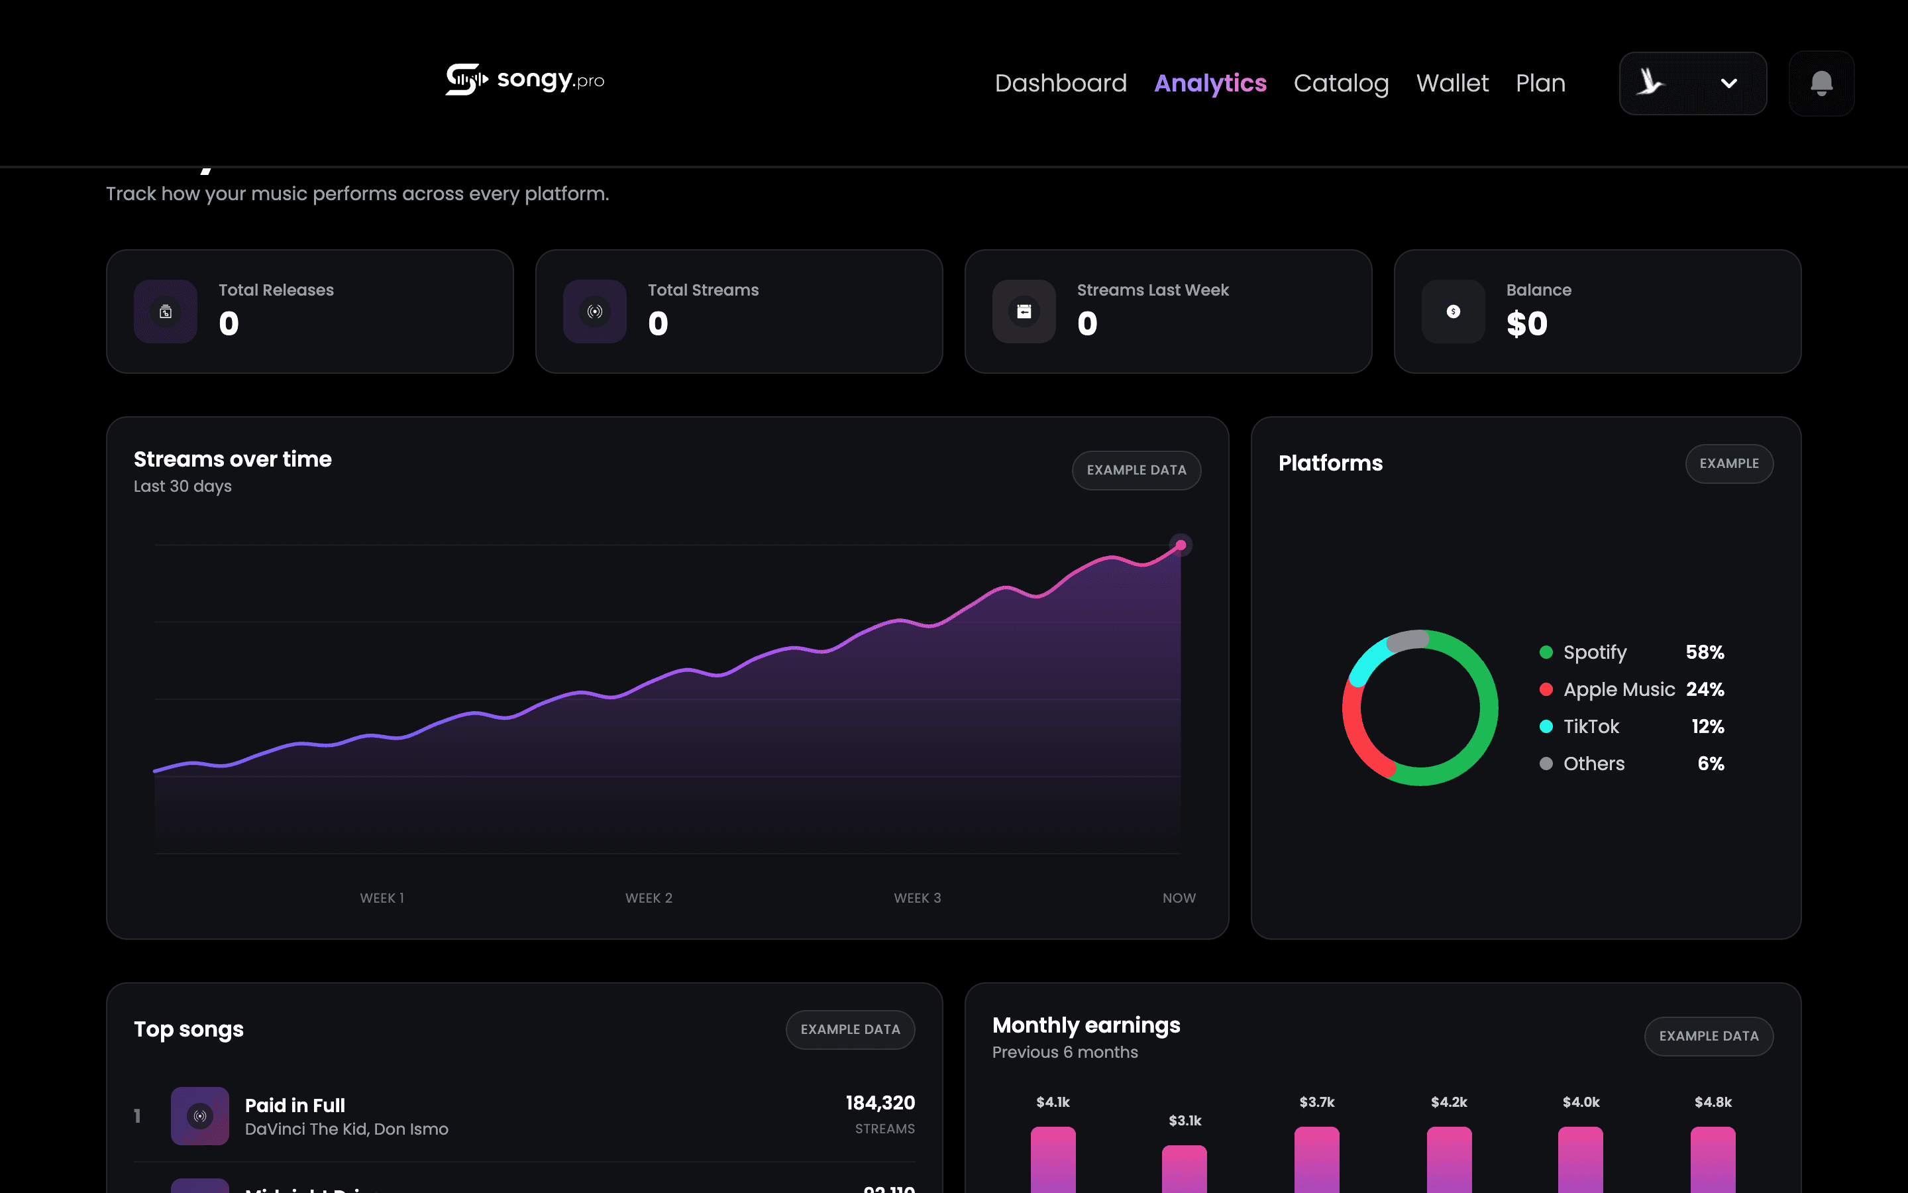Click the $3.7k earnings bar

click(x=1316, y=1160)
